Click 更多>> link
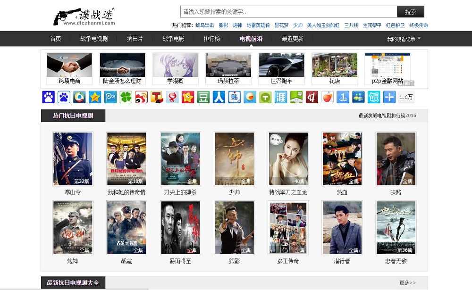 tap(408, 283)
